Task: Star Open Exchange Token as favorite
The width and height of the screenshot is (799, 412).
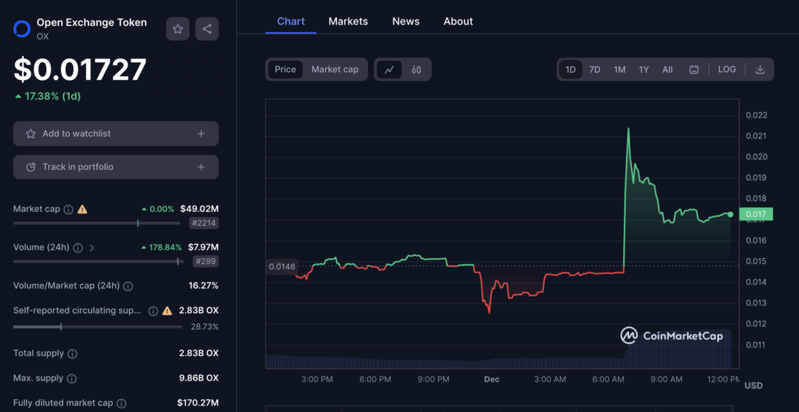Action: tap(178, 29)
